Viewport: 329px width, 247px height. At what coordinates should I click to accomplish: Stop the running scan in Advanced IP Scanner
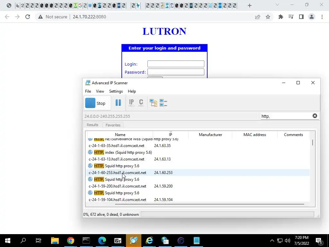pyautogui.click(x=97, y=103)
